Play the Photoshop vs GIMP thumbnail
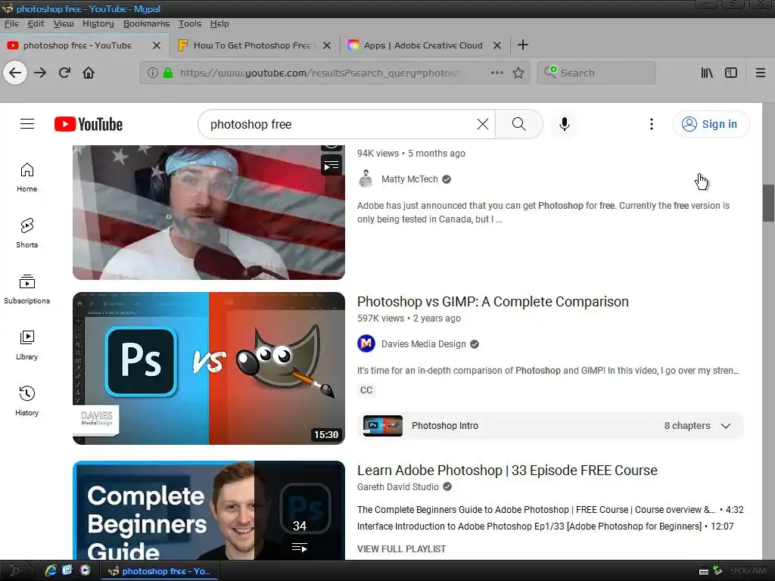The image size is (775, 581). 209,368
